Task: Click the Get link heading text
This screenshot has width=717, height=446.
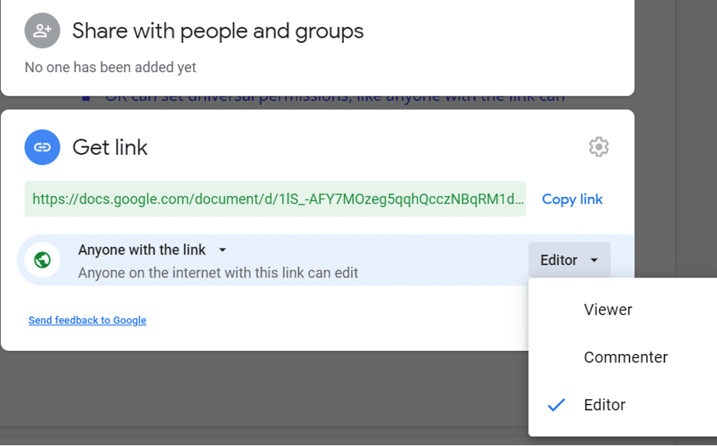Action: [110, 147]
